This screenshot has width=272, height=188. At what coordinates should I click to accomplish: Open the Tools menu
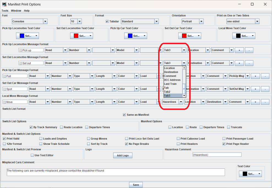click(x=5, y=11)
